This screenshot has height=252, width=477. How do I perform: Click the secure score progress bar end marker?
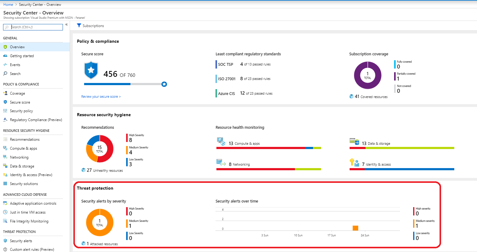tap(164, 84)
